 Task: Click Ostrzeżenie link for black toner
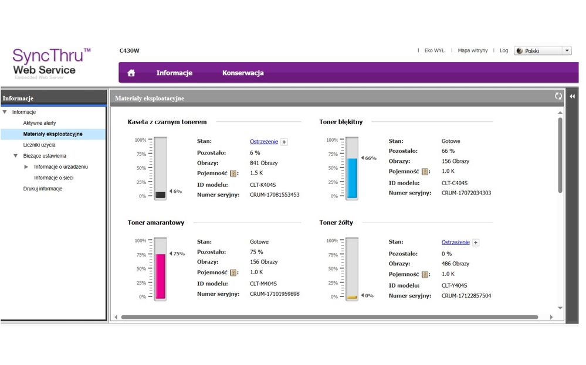click(264, 141)
